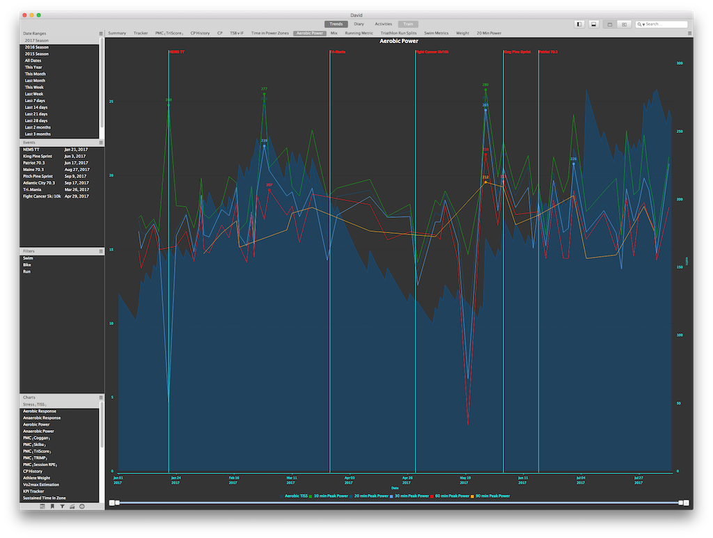This screenshot has height=538, width=713.
Task: Open the Time in Power Zones tab
Action: 269,33
